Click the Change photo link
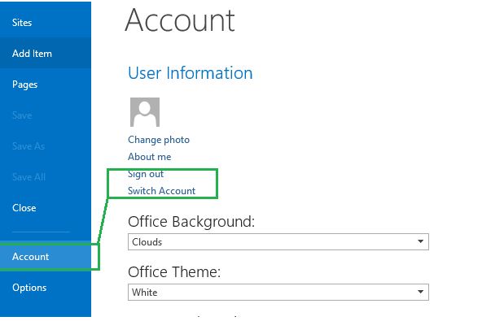 (x=159, y=140)
